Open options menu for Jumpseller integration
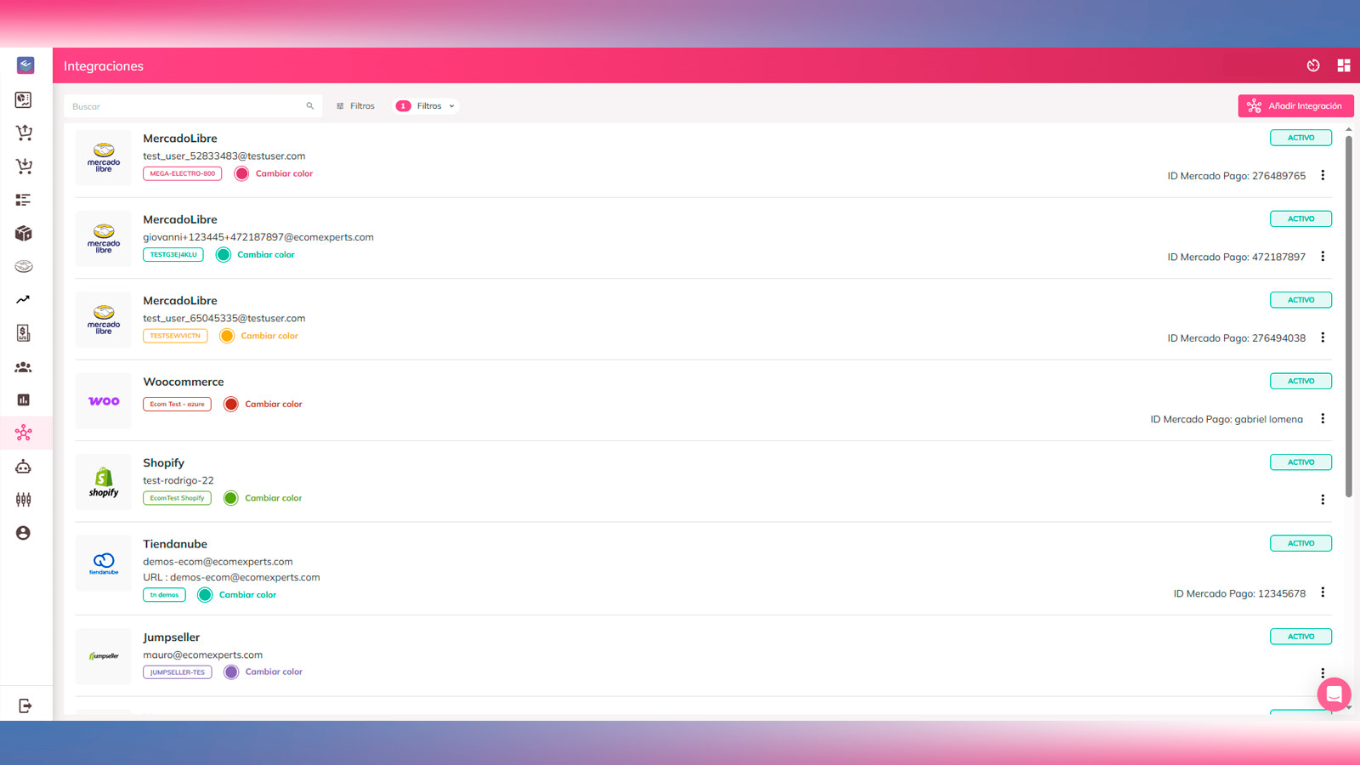1360x765 pixels. click(1323, 672)
